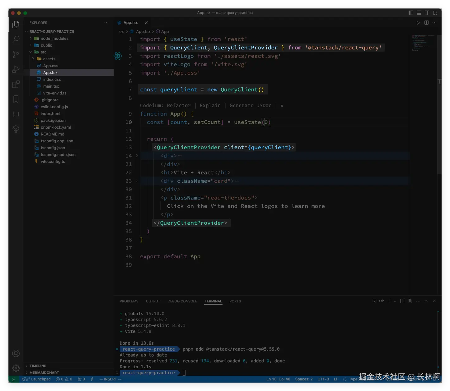Open Run and Debug view
The width and height of the screenshot is (450, 391).
tap(16, 69)
